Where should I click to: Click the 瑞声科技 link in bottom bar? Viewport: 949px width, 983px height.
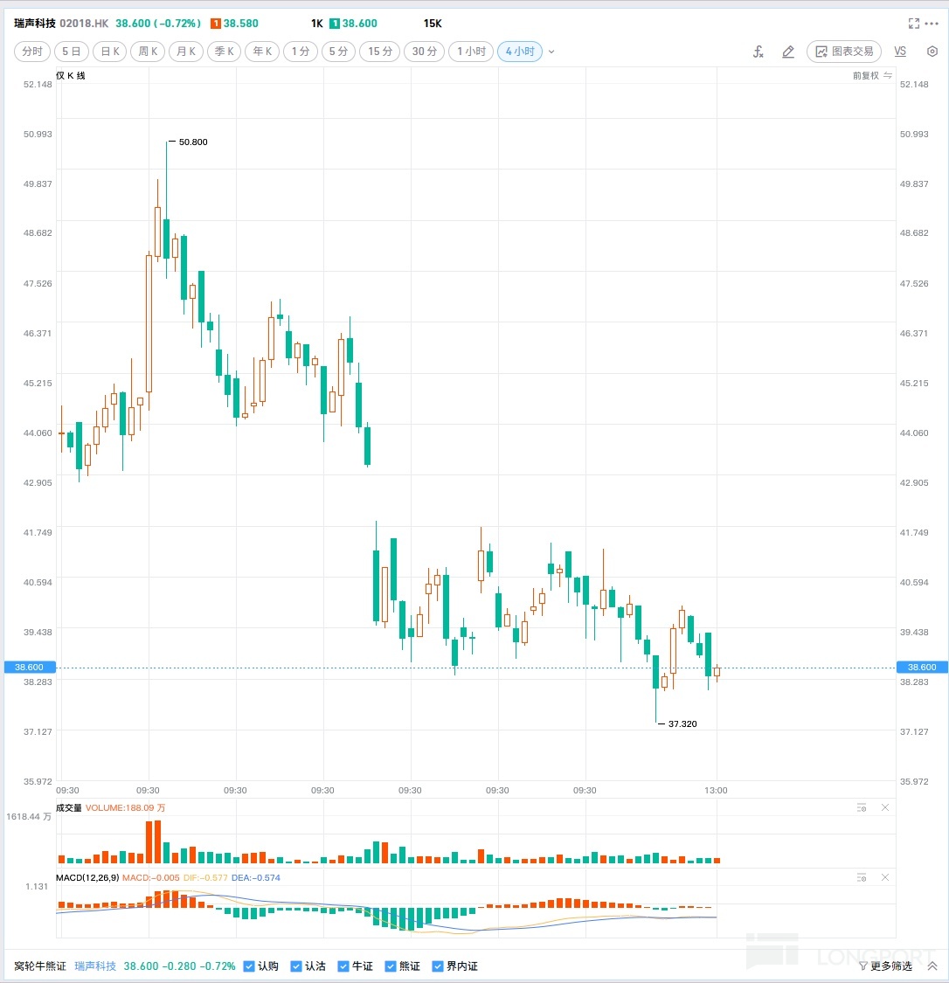(95, 966)
